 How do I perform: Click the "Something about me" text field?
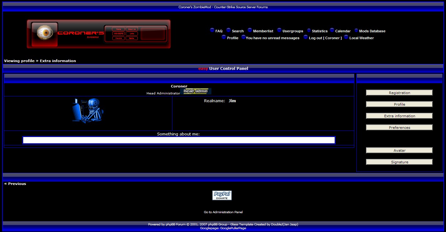[x=179, y=140]
